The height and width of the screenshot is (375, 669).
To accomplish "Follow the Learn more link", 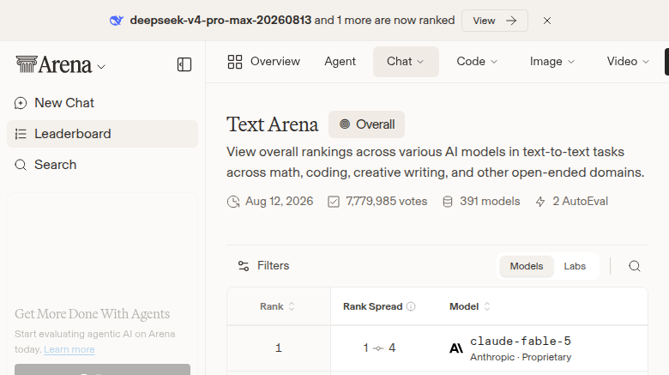I will coord(69,349).
